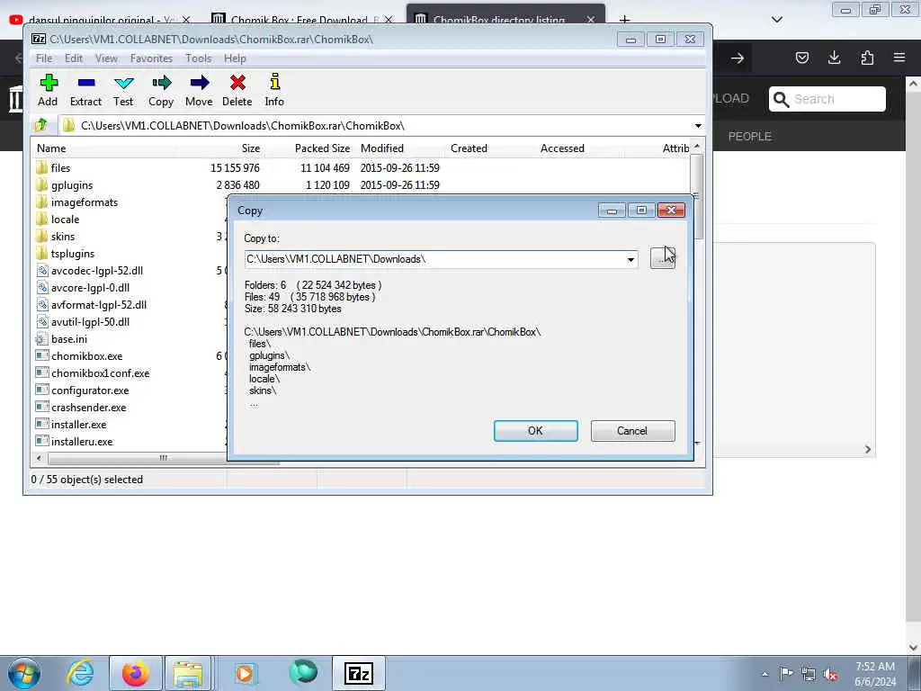Expand the Copy to path dropdown
Screen dimensions: 921x691
(630, 259)
